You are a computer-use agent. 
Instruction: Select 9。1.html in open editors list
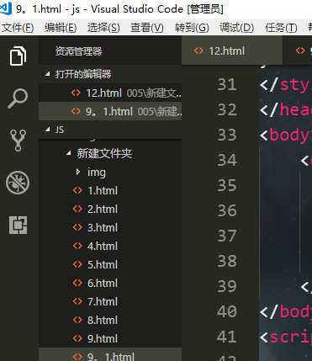point(110,111)
